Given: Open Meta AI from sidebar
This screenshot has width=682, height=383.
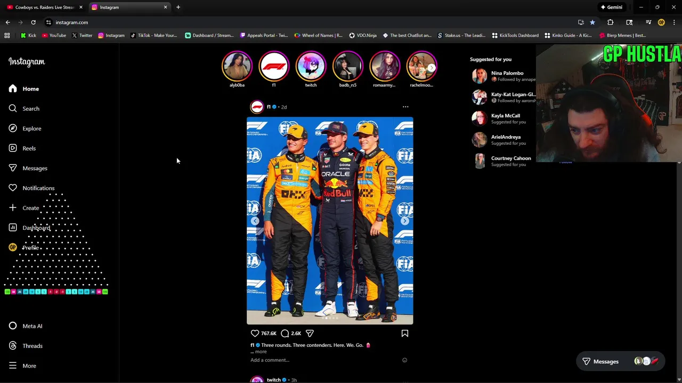Looking at the screenshot, I should pyautogui.click(x=26, y=326).
